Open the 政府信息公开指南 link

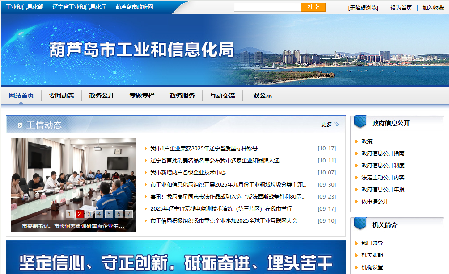pyautogui.click(x=383, y=154)
